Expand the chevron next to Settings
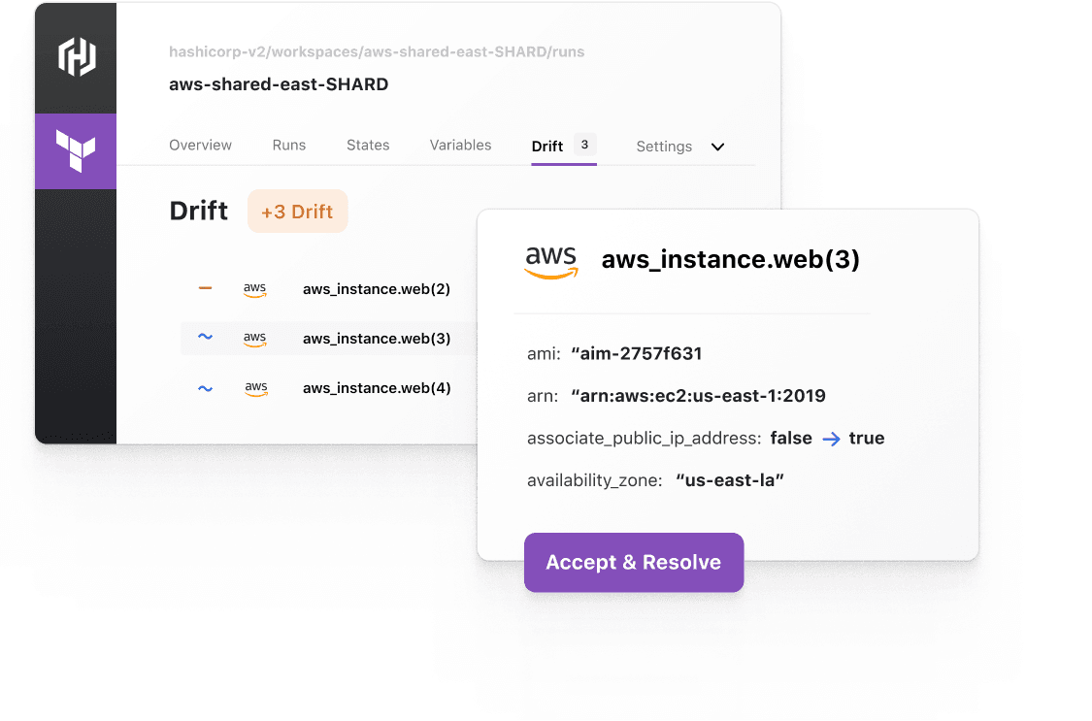This screenshot has height=721, width=1092. [718, 147]
